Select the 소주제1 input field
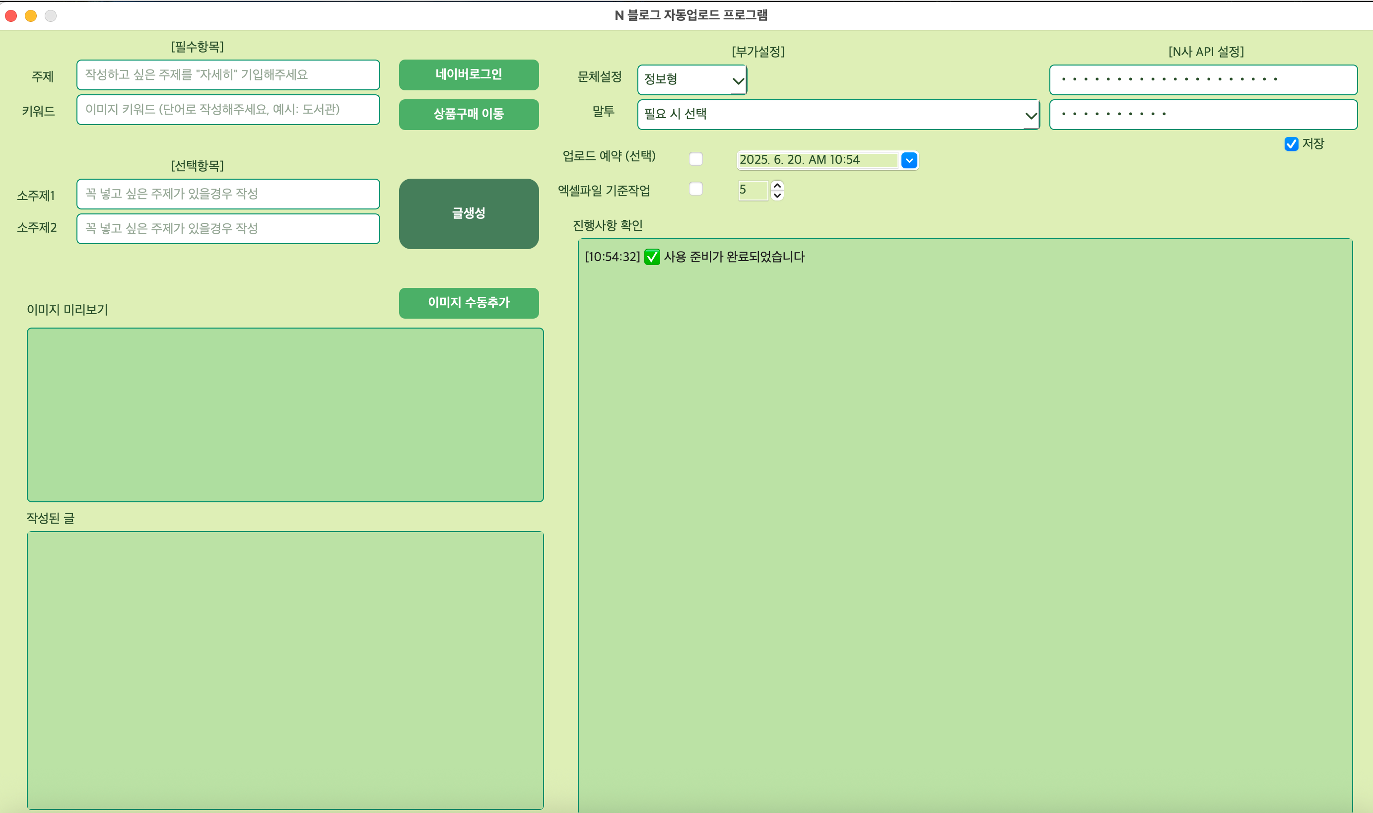Screen dimensions: 1373x813 228,194
